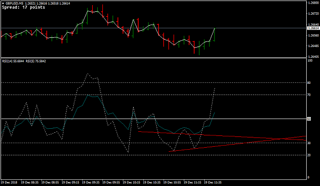The width and height of the screenshot is (320, 186).
Task: Click the 1.26405 price scale label
Action: click(x=313, y=56)
